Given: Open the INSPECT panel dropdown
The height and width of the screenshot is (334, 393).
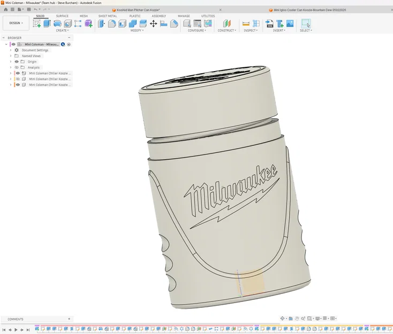Looking at the screenshot, I should click(251, 30).
